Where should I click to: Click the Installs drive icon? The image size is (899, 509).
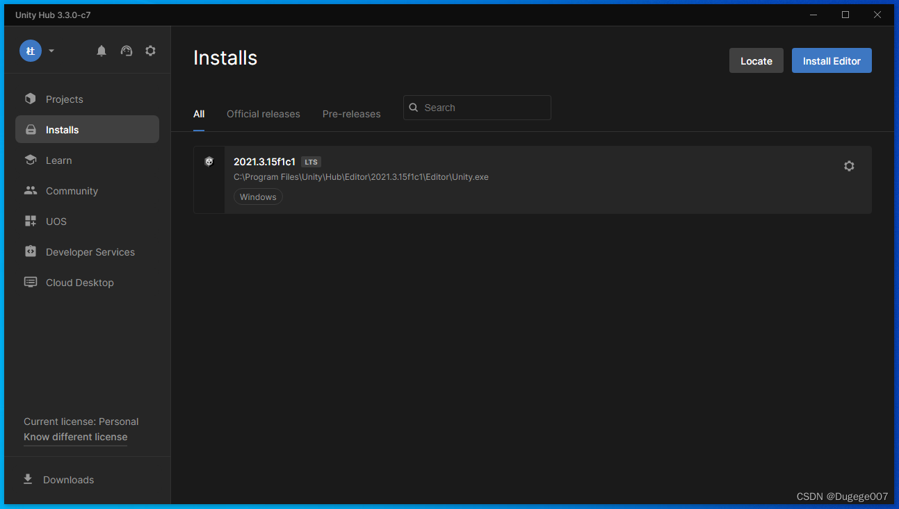click(x=31, y=130)
